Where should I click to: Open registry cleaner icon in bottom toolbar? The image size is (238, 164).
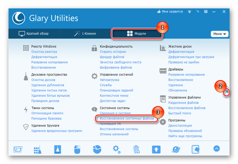coord(37,150)
